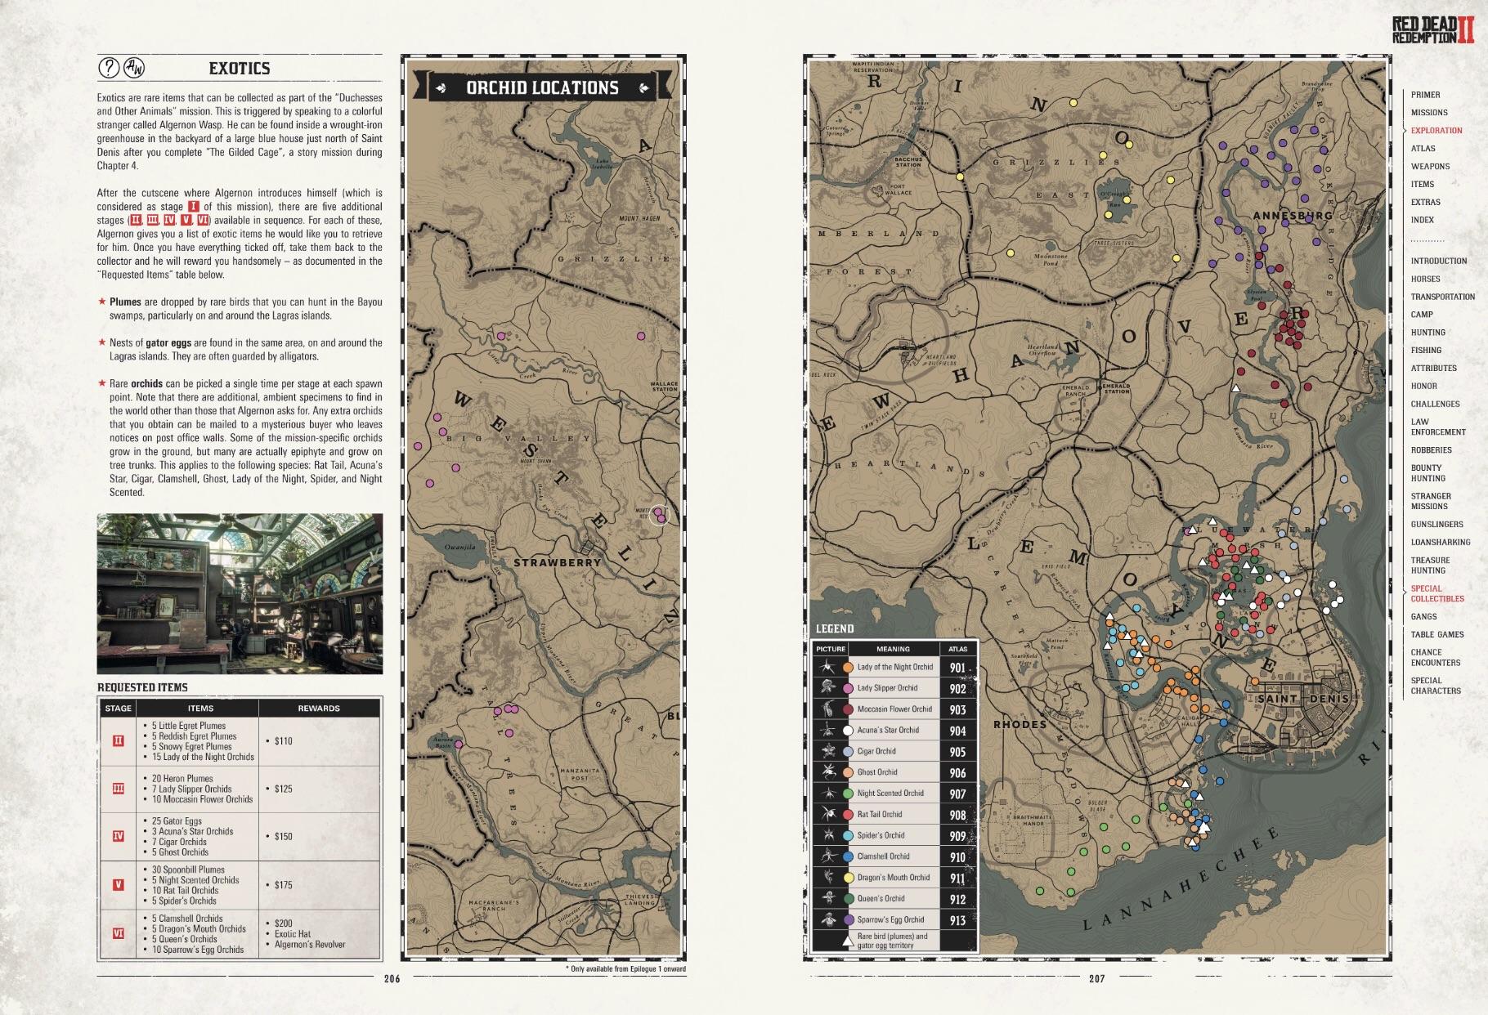Select the Dragon's Mouth Orchid legend icon
The height and width of the screenshot is (1015, 1488).
pyautogui.click(x=830, y=877)
